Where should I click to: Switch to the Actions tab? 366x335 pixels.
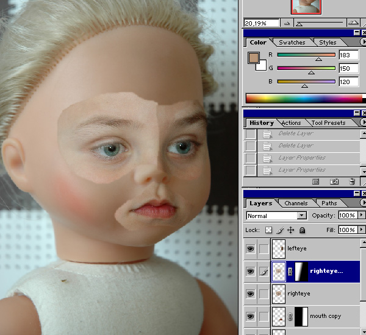coord(291,123)
